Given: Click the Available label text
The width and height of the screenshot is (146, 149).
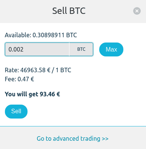Looking at the screenshot, I should coord(18,35).
